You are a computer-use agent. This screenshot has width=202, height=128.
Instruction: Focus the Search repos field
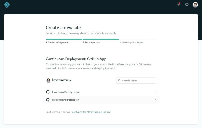coord(136,80)
